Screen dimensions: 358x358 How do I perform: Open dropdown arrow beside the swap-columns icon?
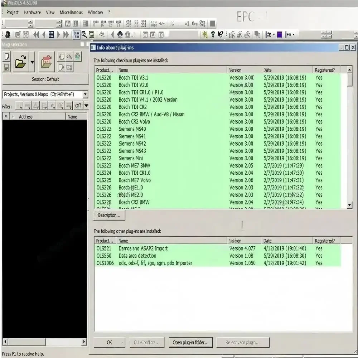[x=274, y=35]
